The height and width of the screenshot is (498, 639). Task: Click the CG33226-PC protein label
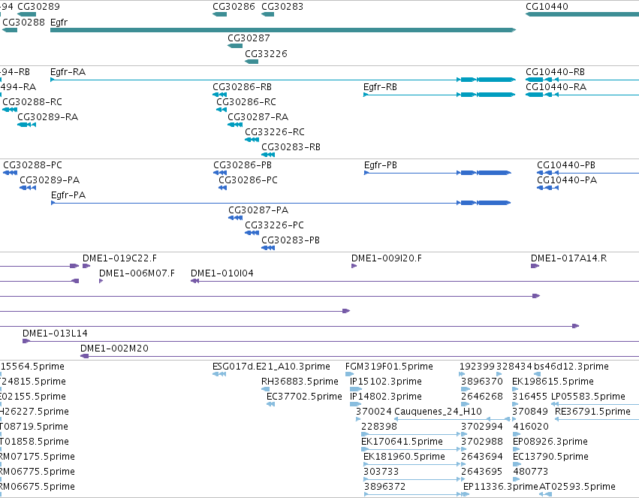click(x=274, y=225)
